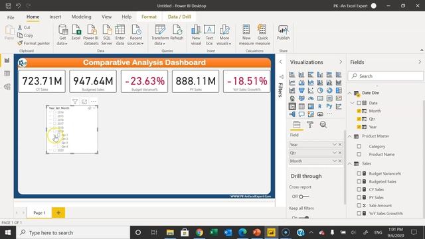Open More visuals menu
Viewport: 425px width, 239px height.
(x=224, y=35)
